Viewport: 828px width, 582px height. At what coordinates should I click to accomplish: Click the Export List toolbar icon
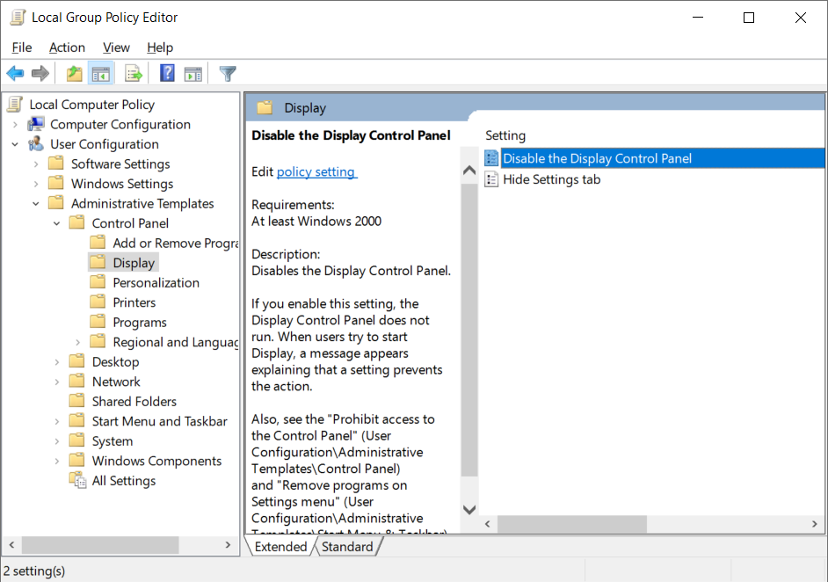[134, 74]
